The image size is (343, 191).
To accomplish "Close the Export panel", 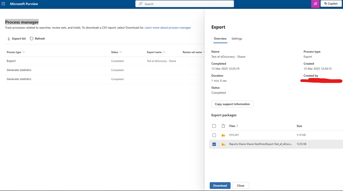I will click(241, 186).
